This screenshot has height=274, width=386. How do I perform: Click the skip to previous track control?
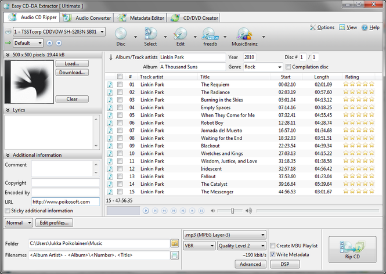(155, 211)
